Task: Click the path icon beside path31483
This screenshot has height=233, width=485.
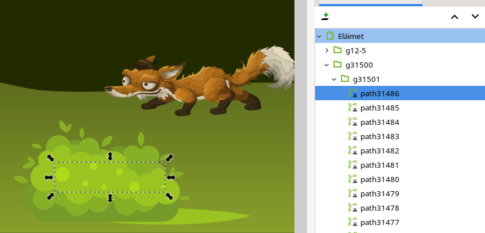Action: pos(352,136)
